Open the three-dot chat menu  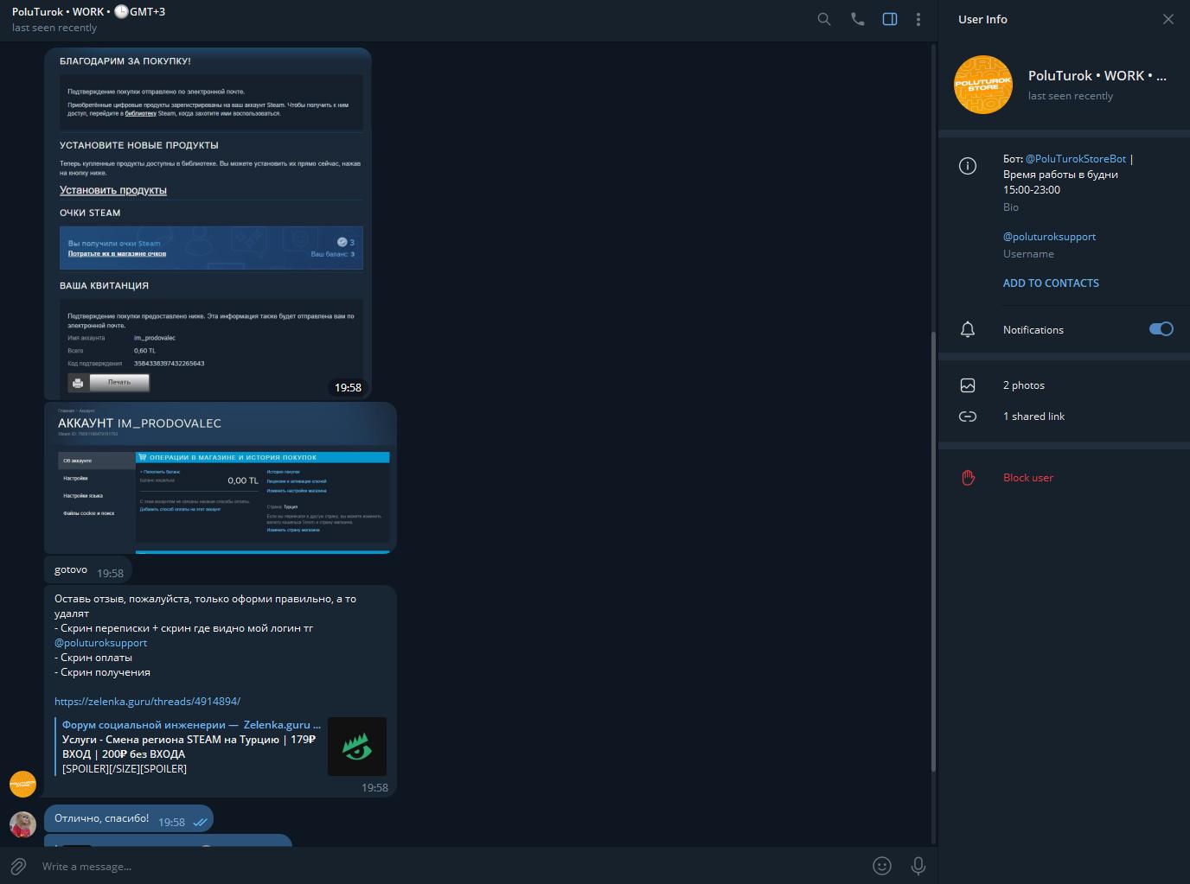pos(918,19)
